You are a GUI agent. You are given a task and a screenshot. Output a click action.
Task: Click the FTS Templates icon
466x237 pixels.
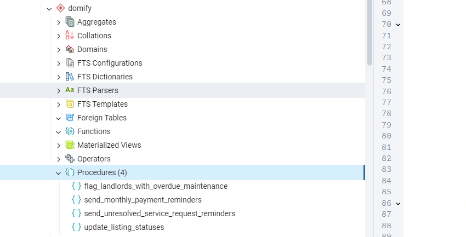point(70,104)
